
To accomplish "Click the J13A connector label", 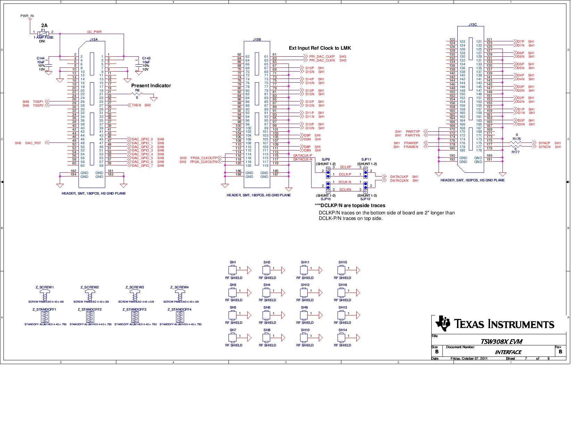I will [x=94, y=40].
